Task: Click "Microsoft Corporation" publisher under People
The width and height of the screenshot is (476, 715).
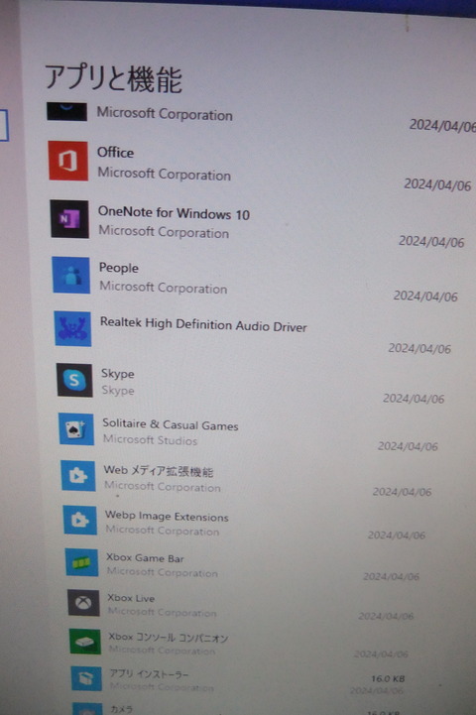Action: (164, 288)
